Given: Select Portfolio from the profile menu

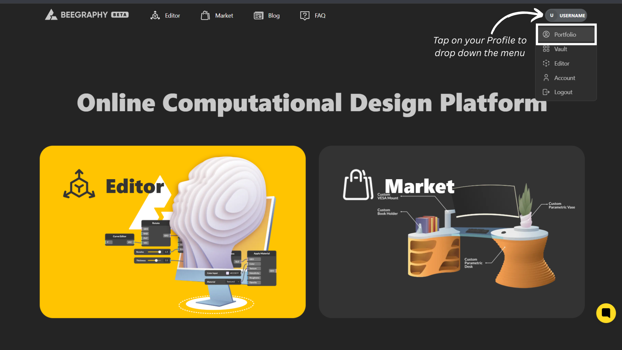Looking at the screenshot, I should click(x=565, y=34).
